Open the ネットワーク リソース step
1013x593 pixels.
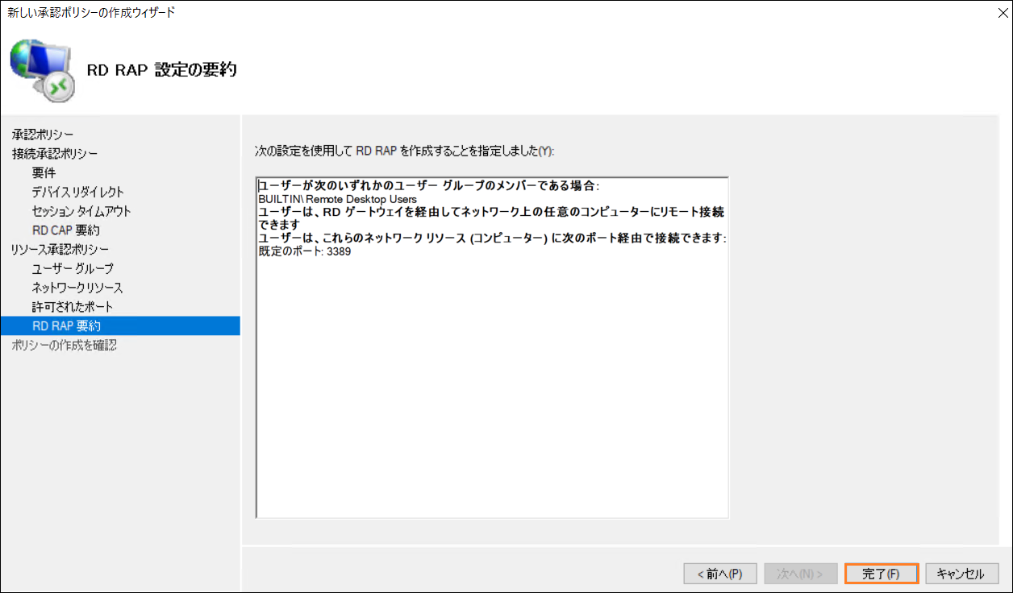tap(77, 288)
